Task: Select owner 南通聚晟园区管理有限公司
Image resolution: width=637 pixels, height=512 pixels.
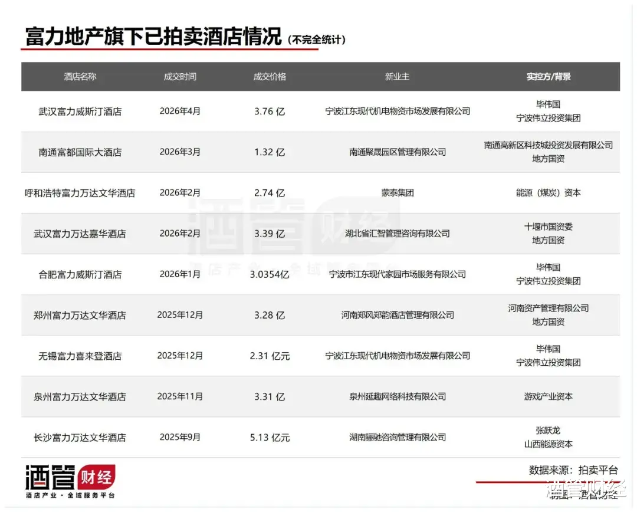Action: pos(398,152)
